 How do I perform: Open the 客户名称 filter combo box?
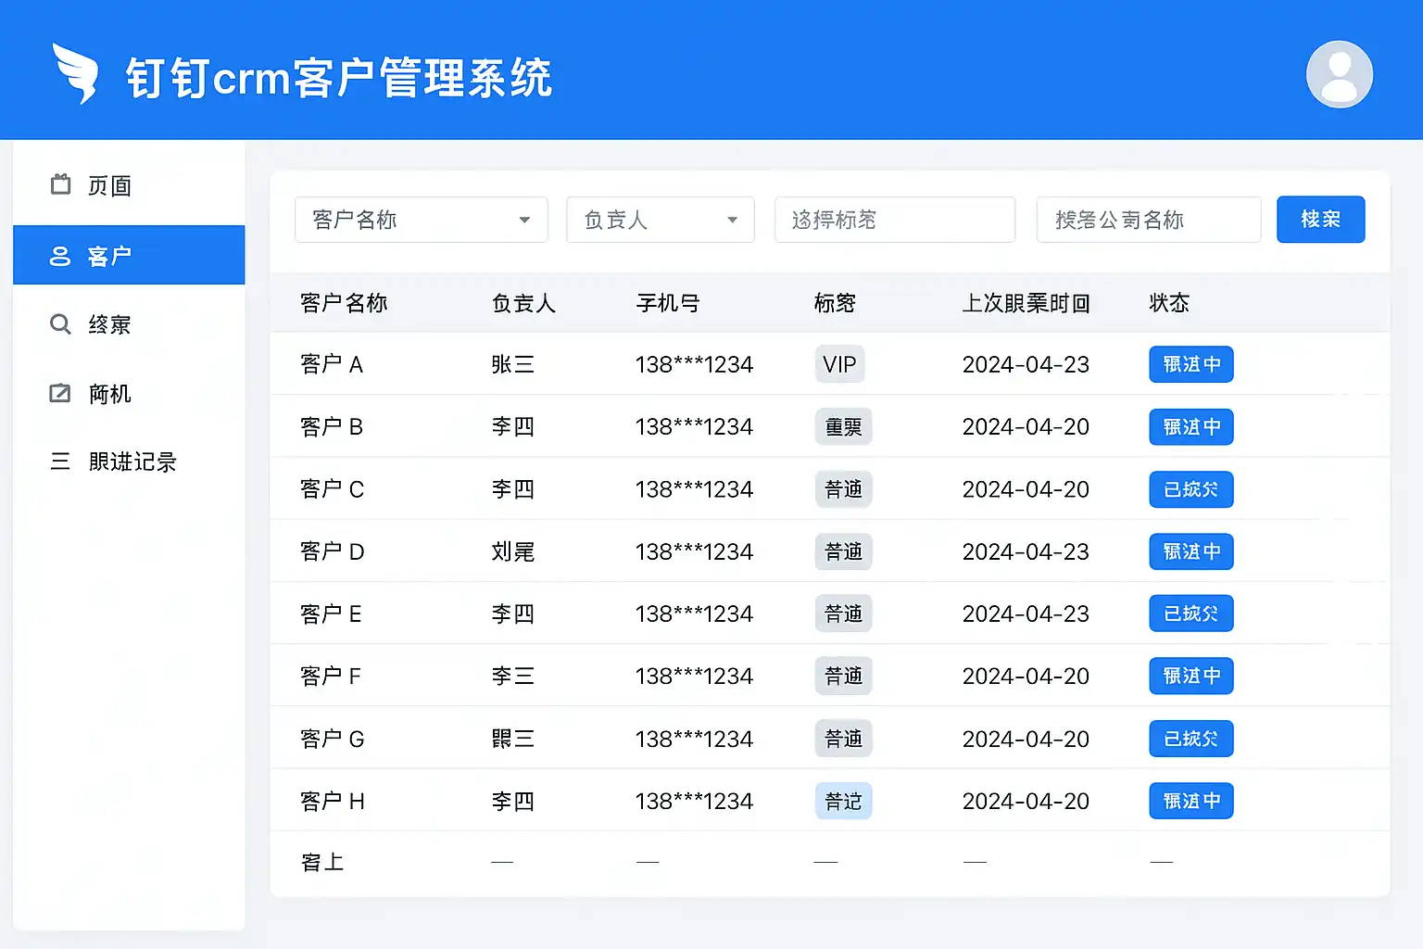coord(422,220)
